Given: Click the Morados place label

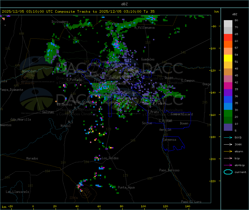Looking at the screenshot, I should (32, 158).
